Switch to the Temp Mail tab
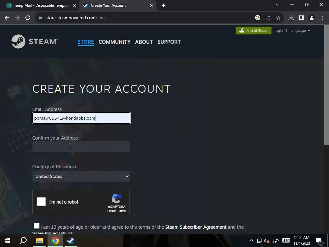 pyautogui.click(x=40, y=5)
